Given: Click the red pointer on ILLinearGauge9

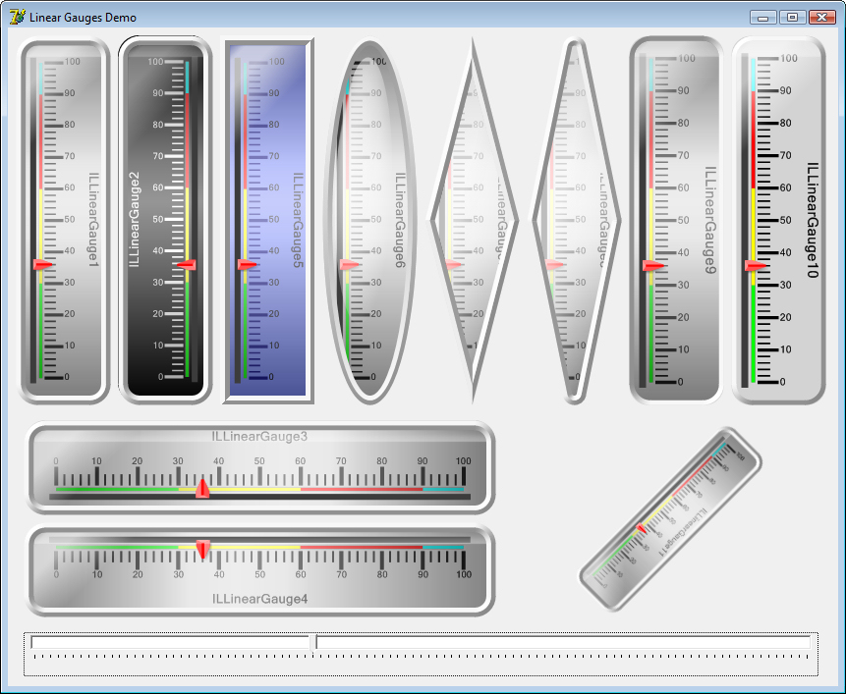Looking at the screenshot, I should (653, 266).
